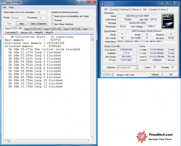This screenshot has height=146, width=181.
Task: Open the pi digits dropdown showing 1M
Action: click(x=42, y=12)
